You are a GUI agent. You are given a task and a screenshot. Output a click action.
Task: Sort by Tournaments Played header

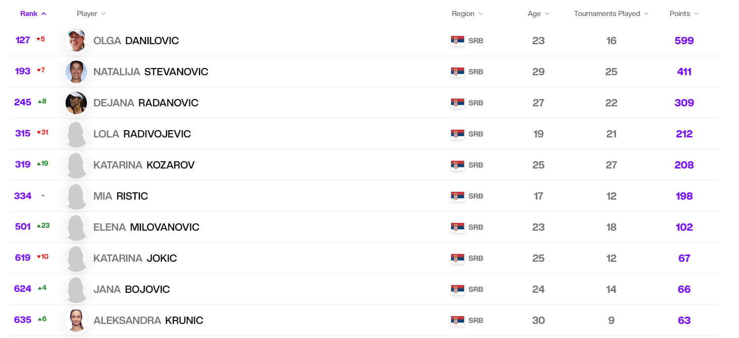click(611, 14)
